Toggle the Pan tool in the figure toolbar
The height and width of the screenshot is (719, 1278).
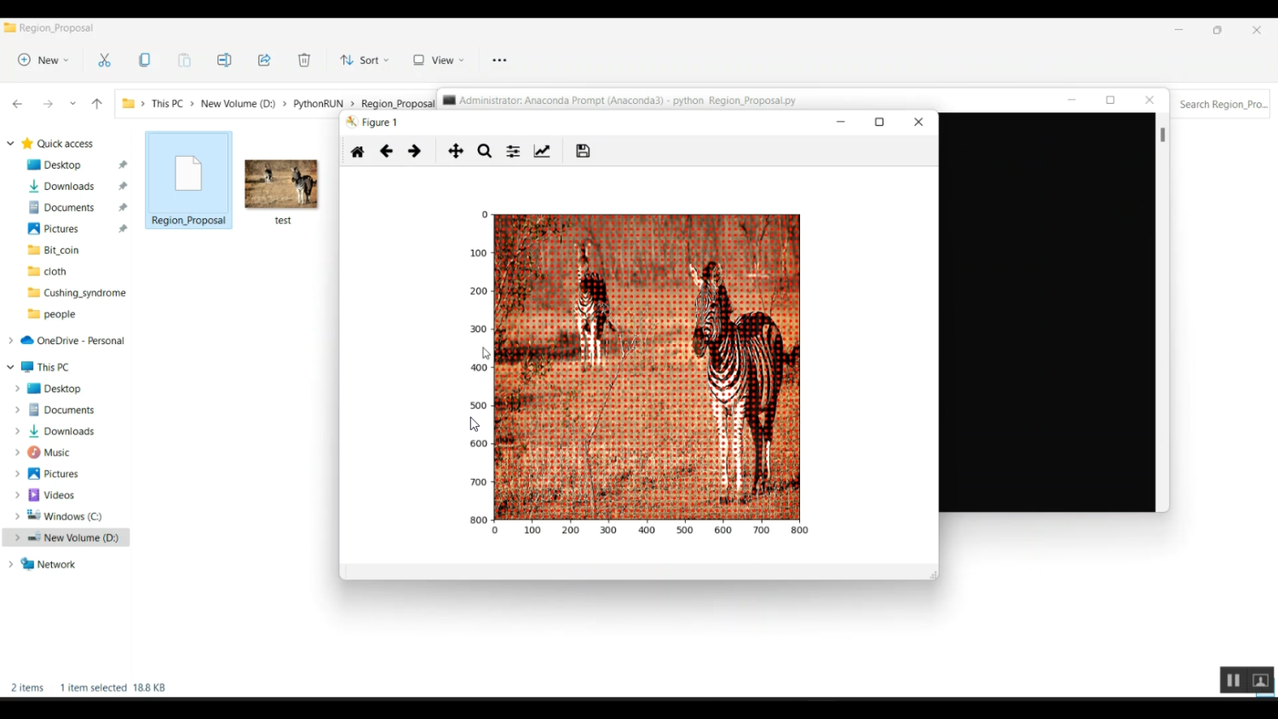(x=456, y=151)
